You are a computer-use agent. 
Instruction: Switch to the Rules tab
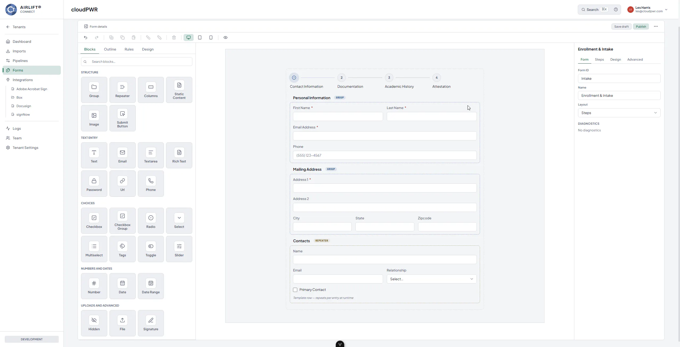click(x=129, y=49)
